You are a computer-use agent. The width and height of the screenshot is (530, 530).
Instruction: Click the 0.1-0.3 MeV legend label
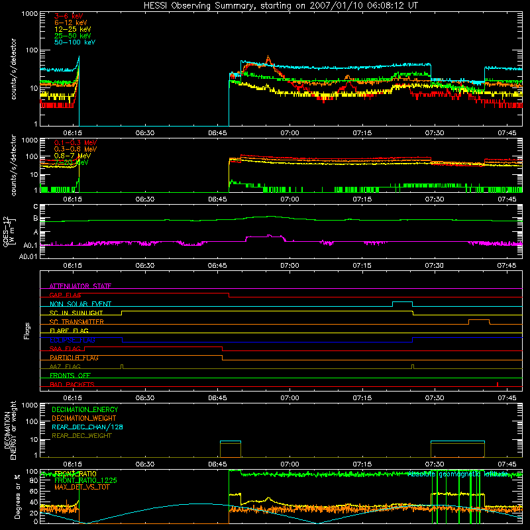76,142
